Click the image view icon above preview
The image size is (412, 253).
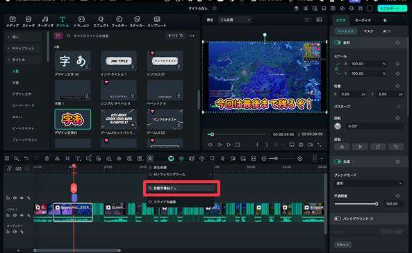pyautogui.click(x=319, y=19)
